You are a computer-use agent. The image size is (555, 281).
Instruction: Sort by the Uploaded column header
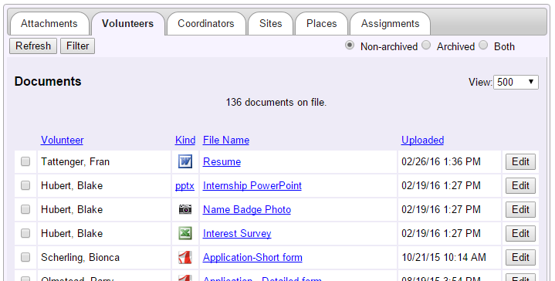(423, 140)
